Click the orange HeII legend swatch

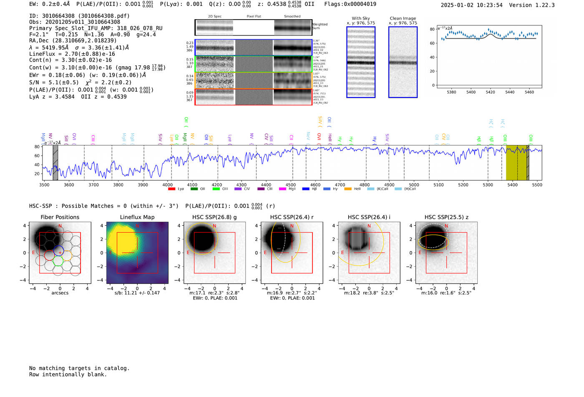click(348, 189)
